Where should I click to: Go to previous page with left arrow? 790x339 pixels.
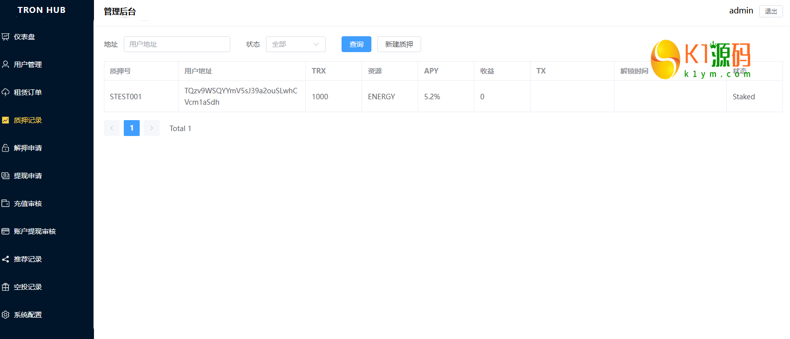(x=112, y=128)
